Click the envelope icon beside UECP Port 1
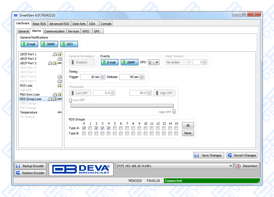 point(55,54)
